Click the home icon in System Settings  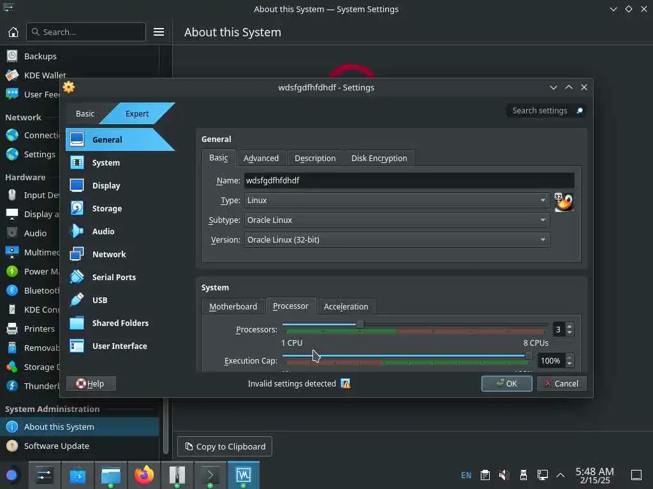pyautogui.click(x=13, y=32)
